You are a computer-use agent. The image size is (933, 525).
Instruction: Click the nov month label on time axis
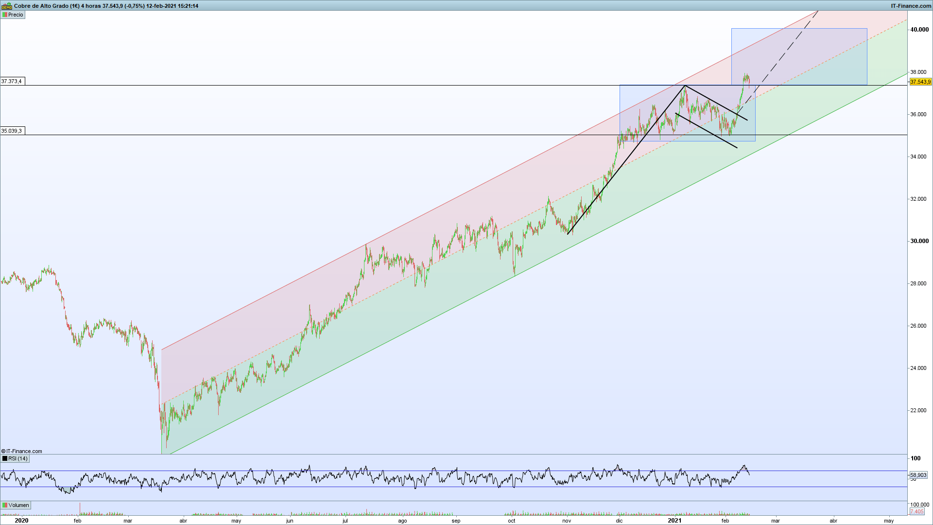567,521
